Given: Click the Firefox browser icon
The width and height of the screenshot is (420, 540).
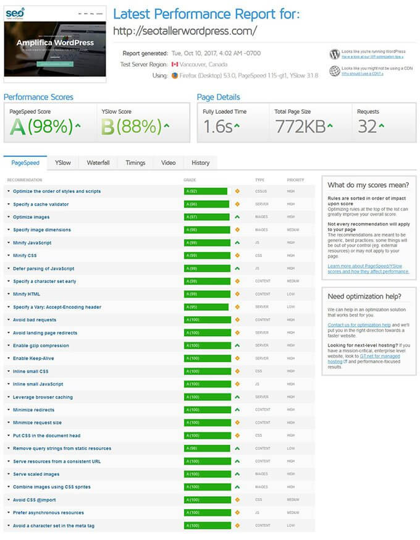Looking at the screenshot, I should [175, 75].
